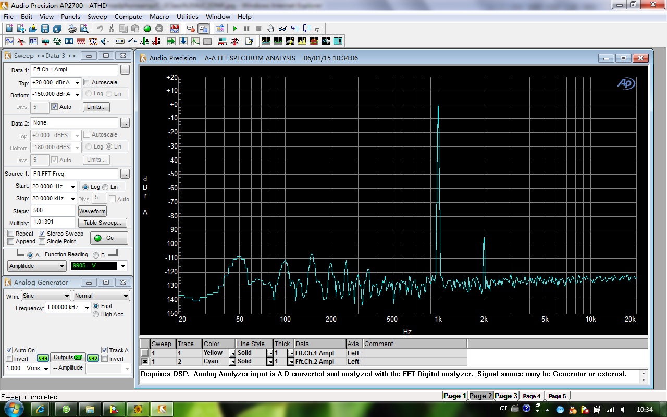Image resolution: width=667 pixels, height=417 pixels.
Task: Open the data editor table icon
Action: tap(207, 41)
